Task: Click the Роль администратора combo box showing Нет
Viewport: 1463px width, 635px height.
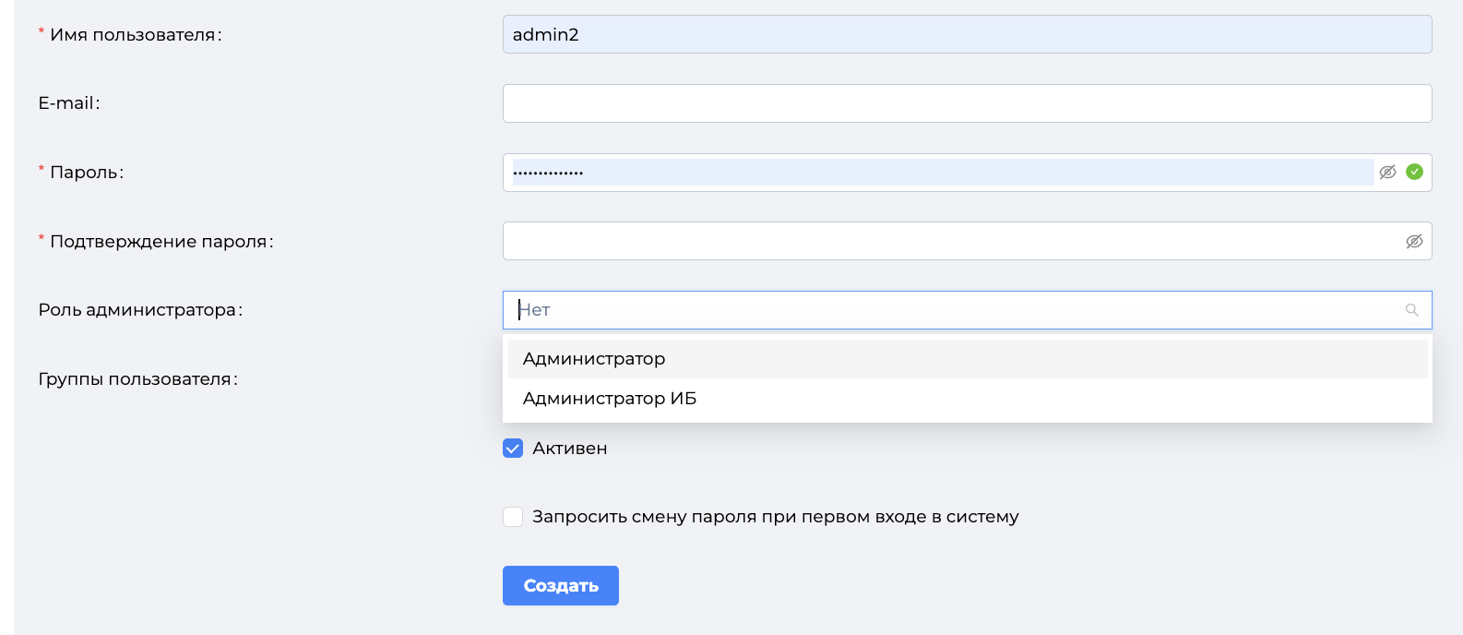Action: click(967, 310)
